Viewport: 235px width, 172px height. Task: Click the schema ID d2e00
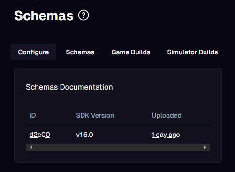(x=40, y=135)
